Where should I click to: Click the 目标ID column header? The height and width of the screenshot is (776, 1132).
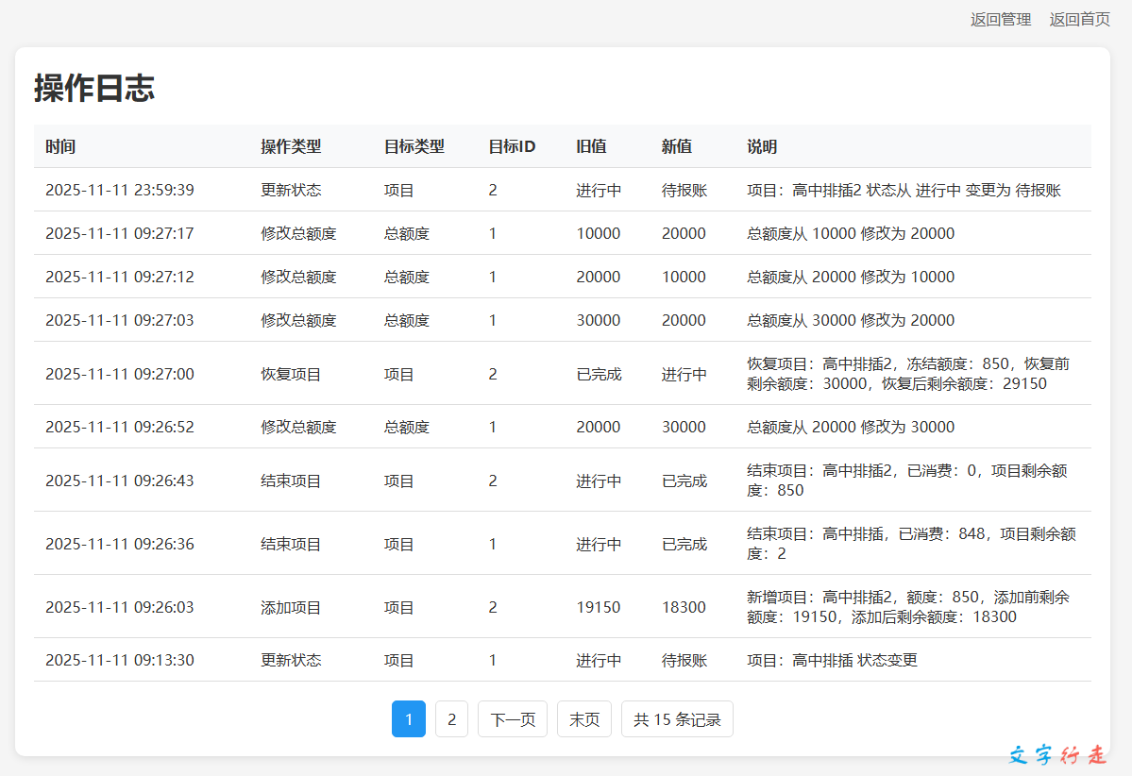tap(512, 146)
